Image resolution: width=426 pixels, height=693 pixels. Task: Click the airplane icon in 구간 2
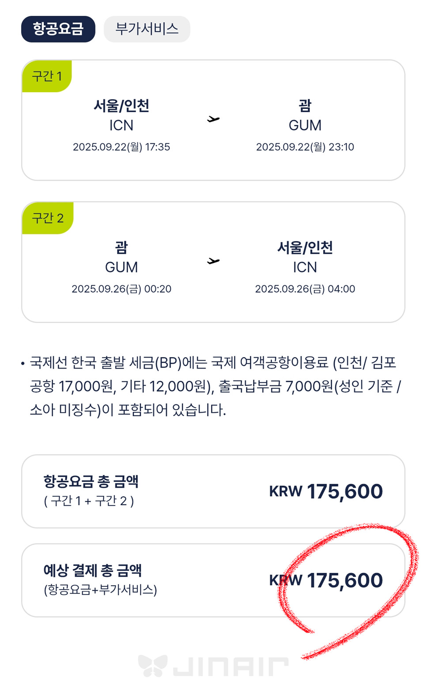(213, 261)
